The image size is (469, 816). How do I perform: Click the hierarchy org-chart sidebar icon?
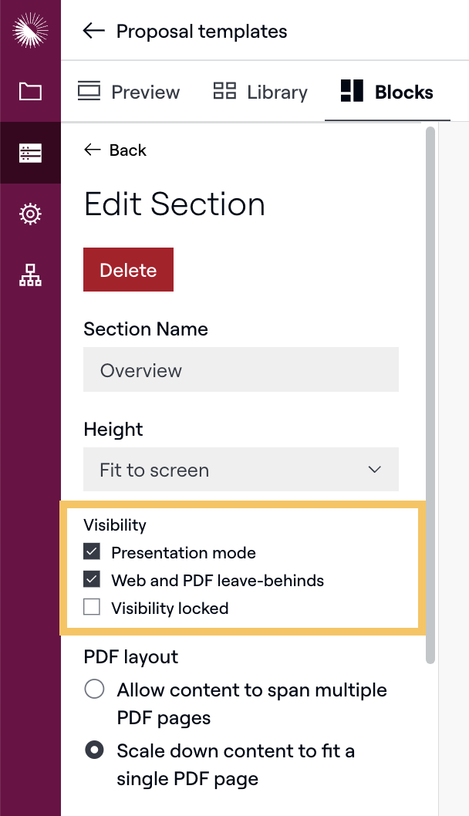(30, 275)
